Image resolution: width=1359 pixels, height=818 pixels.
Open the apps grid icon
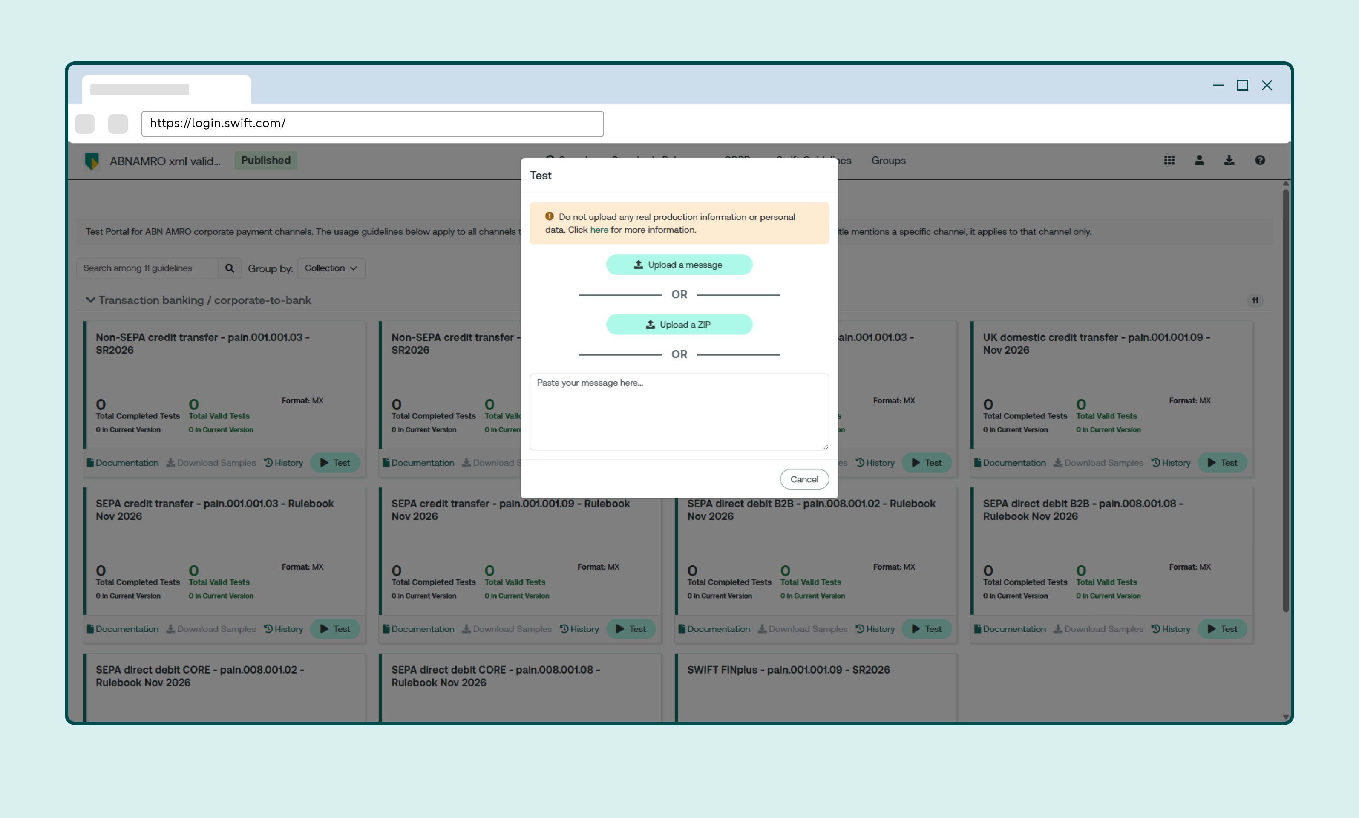1169,160
